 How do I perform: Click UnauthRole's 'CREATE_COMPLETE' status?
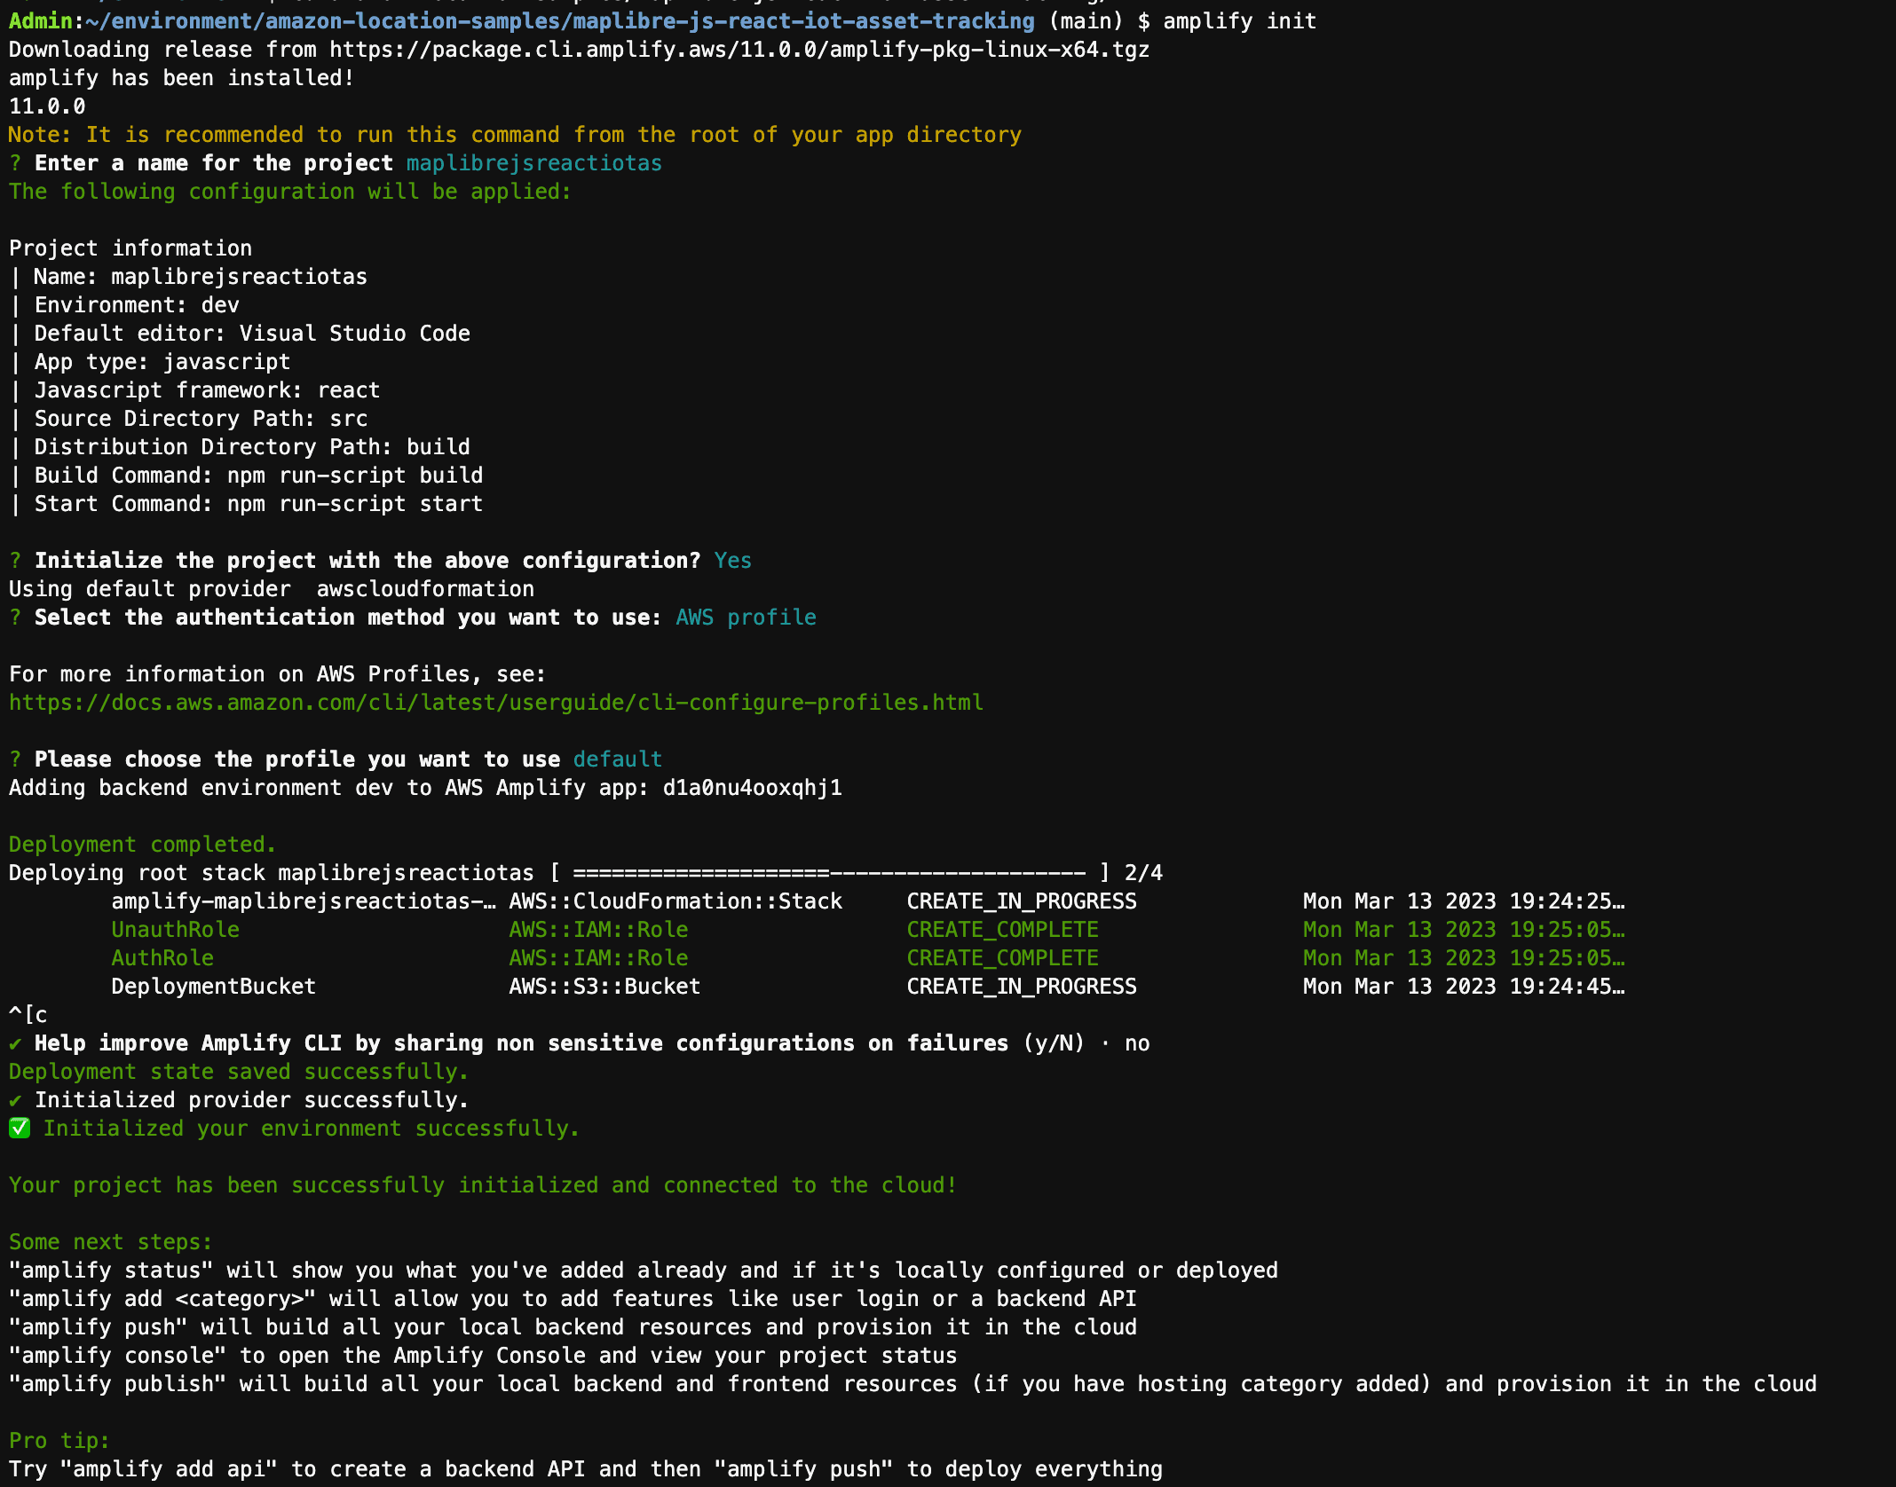(x=1002, y=930)
